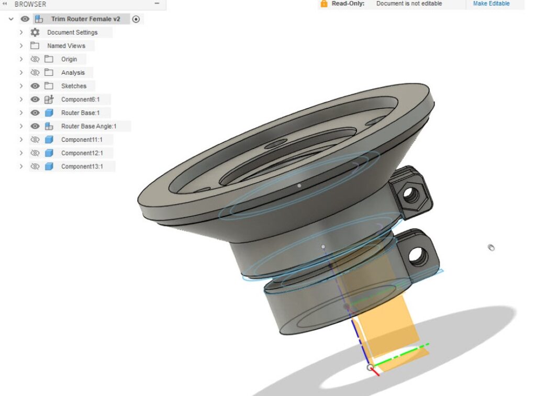Click the Make Editable link
The width and height of the screenshot is (536, 396).
491,4
